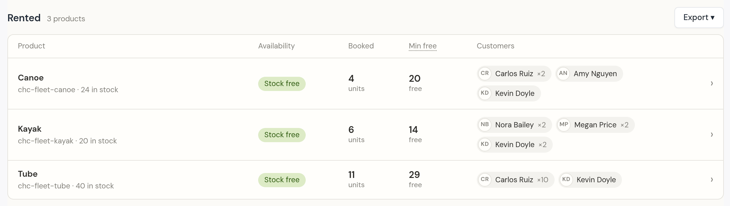Image resolution: width=730 pixels, height=206 pixels.
Task: Click the KD avatar in the Canoe row
Action: (485, 93)
